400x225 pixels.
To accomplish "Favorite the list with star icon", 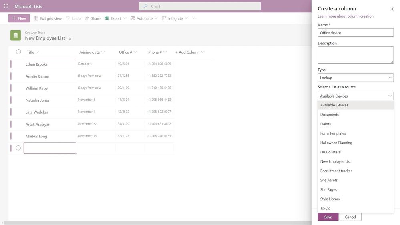I will click(70, 38).
